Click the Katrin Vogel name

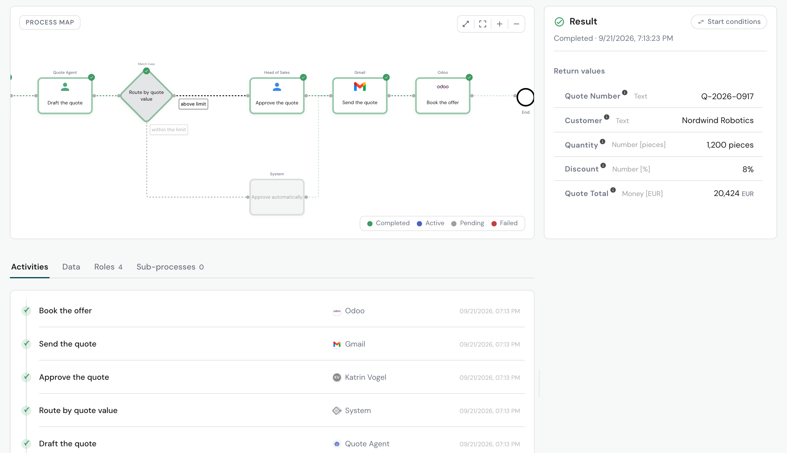[x=366, y=377]
